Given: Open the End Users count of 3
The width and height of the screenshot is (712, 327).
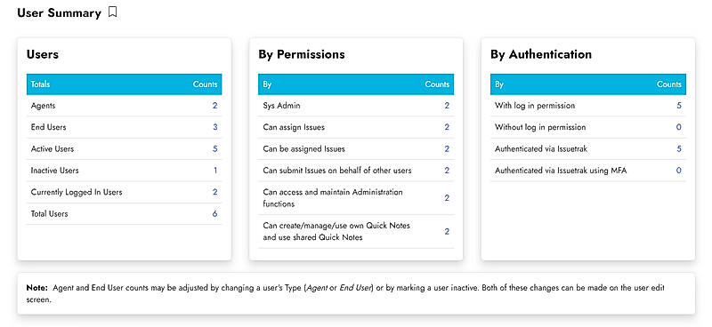Looking at the screenshot, I should (214, 127).
